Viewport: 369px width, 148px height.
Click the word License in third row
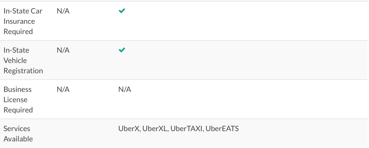(x=15, y=100)
